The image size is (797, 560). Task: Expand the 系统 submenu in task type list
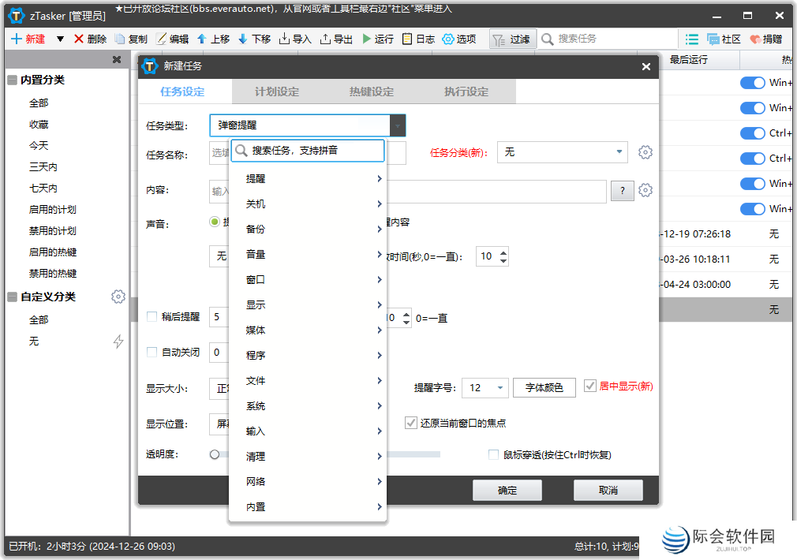(x=306, y=405)
